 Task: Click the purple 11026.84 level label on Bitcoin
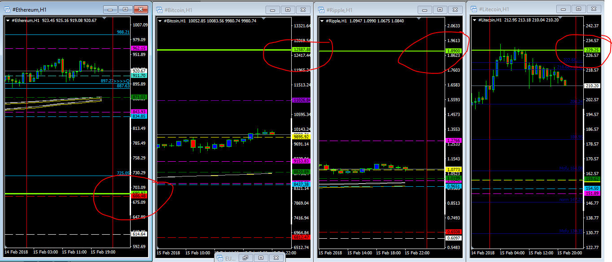pyautogui.click(x=302, y=100)
